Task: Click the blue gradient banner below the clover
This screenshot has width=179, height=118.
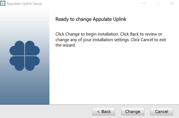Action: tap(24, 88)
